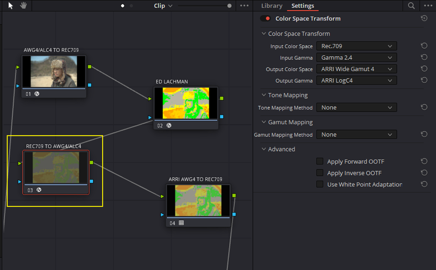
Task: Open Tone Mapping Method dropdown
Action: coord(357,107)
